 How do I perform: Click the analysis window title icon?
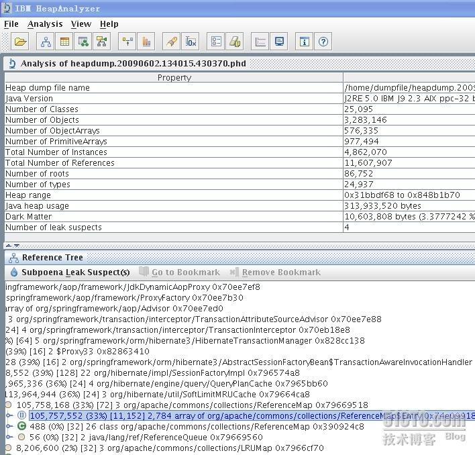coord(12,63)
